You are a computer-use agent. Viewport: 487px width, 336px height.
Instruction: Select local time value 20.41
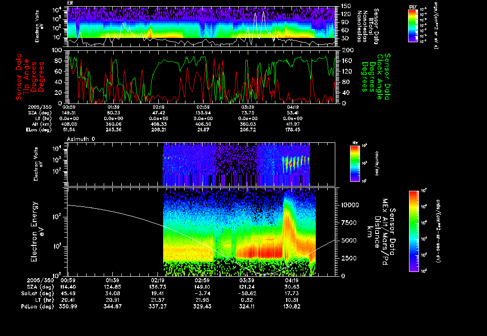pos(68,300)
